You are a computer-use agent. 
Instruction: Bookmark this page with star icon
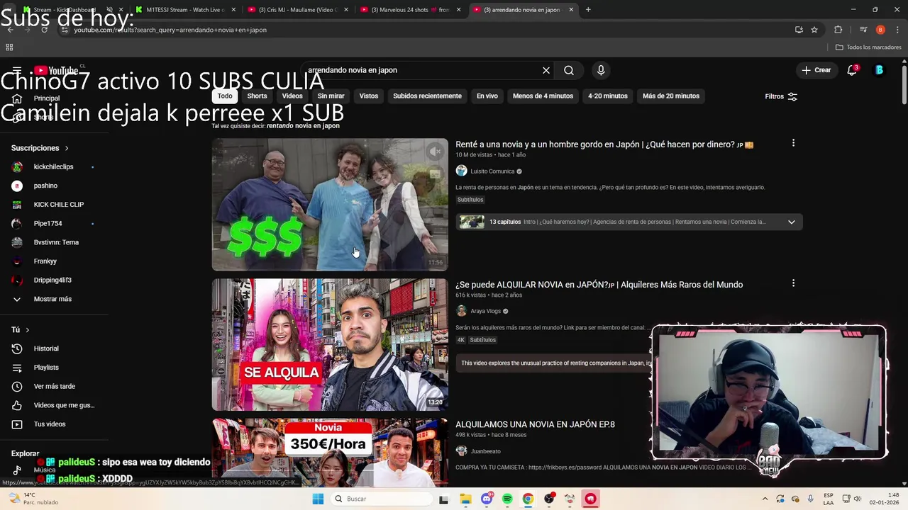tap(814, 30)
